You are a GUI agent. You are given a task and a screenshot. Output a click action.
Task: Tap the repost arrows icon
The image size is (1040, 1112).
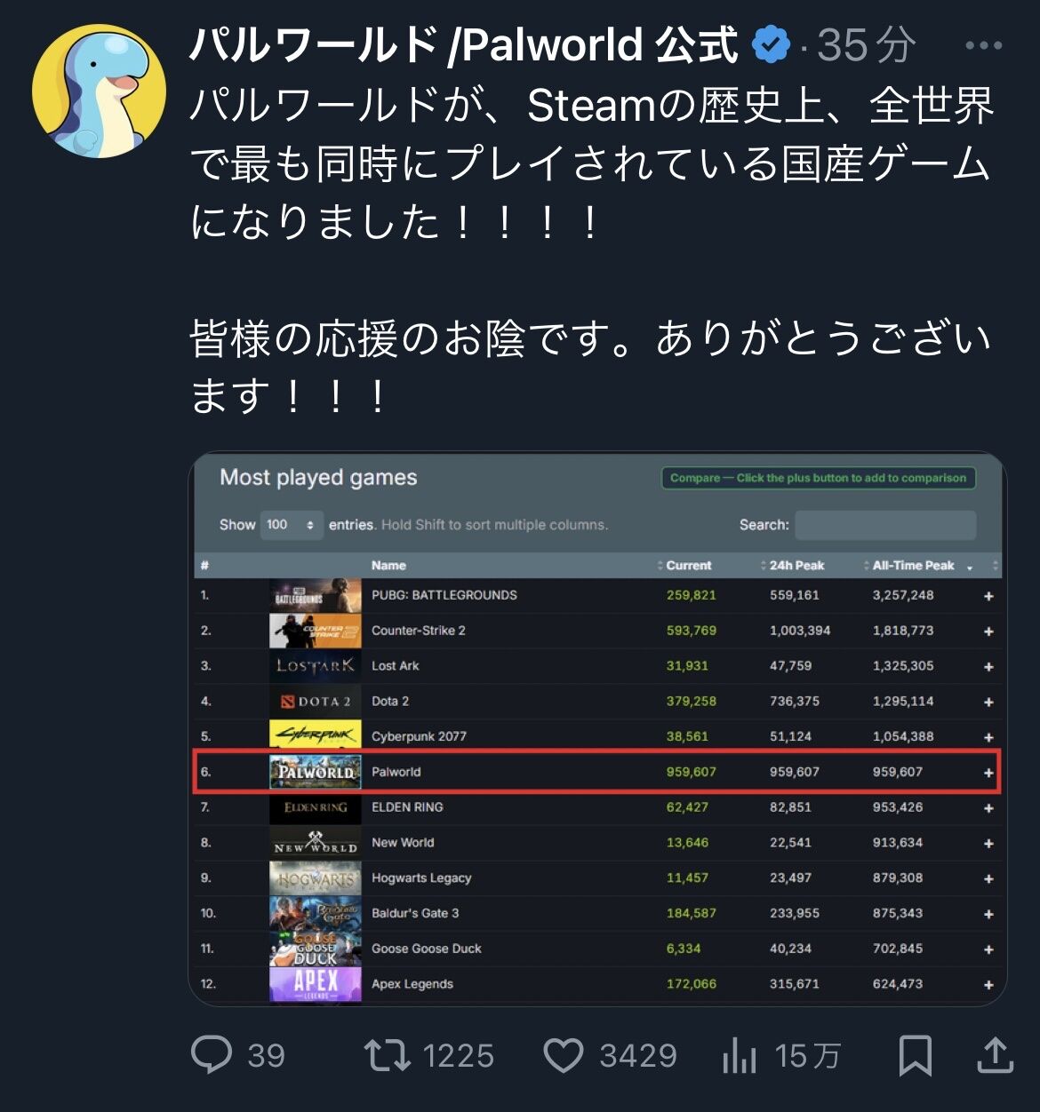[x=387, y=1055]
